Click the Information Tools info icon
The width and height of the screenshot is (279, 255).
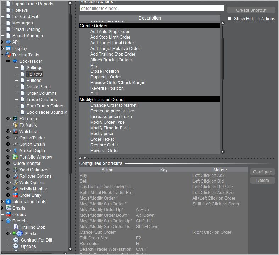coord(8,201)
